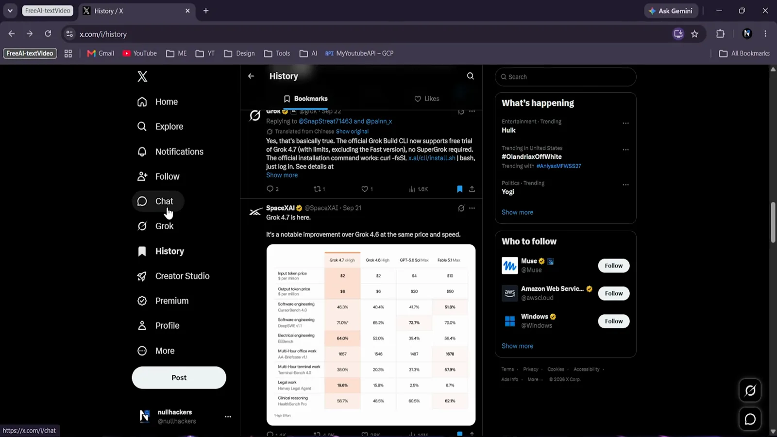Screen dimensions: 777x437
Task: Open Creator Studio
Action: point(173,276)
